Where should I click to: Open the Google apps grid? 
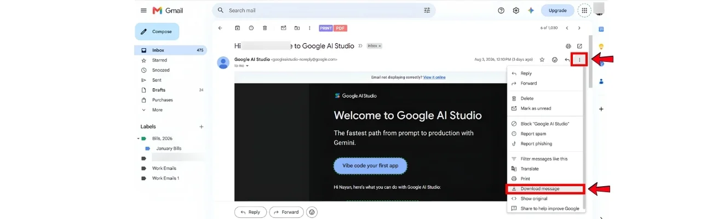tap(584, 10)
